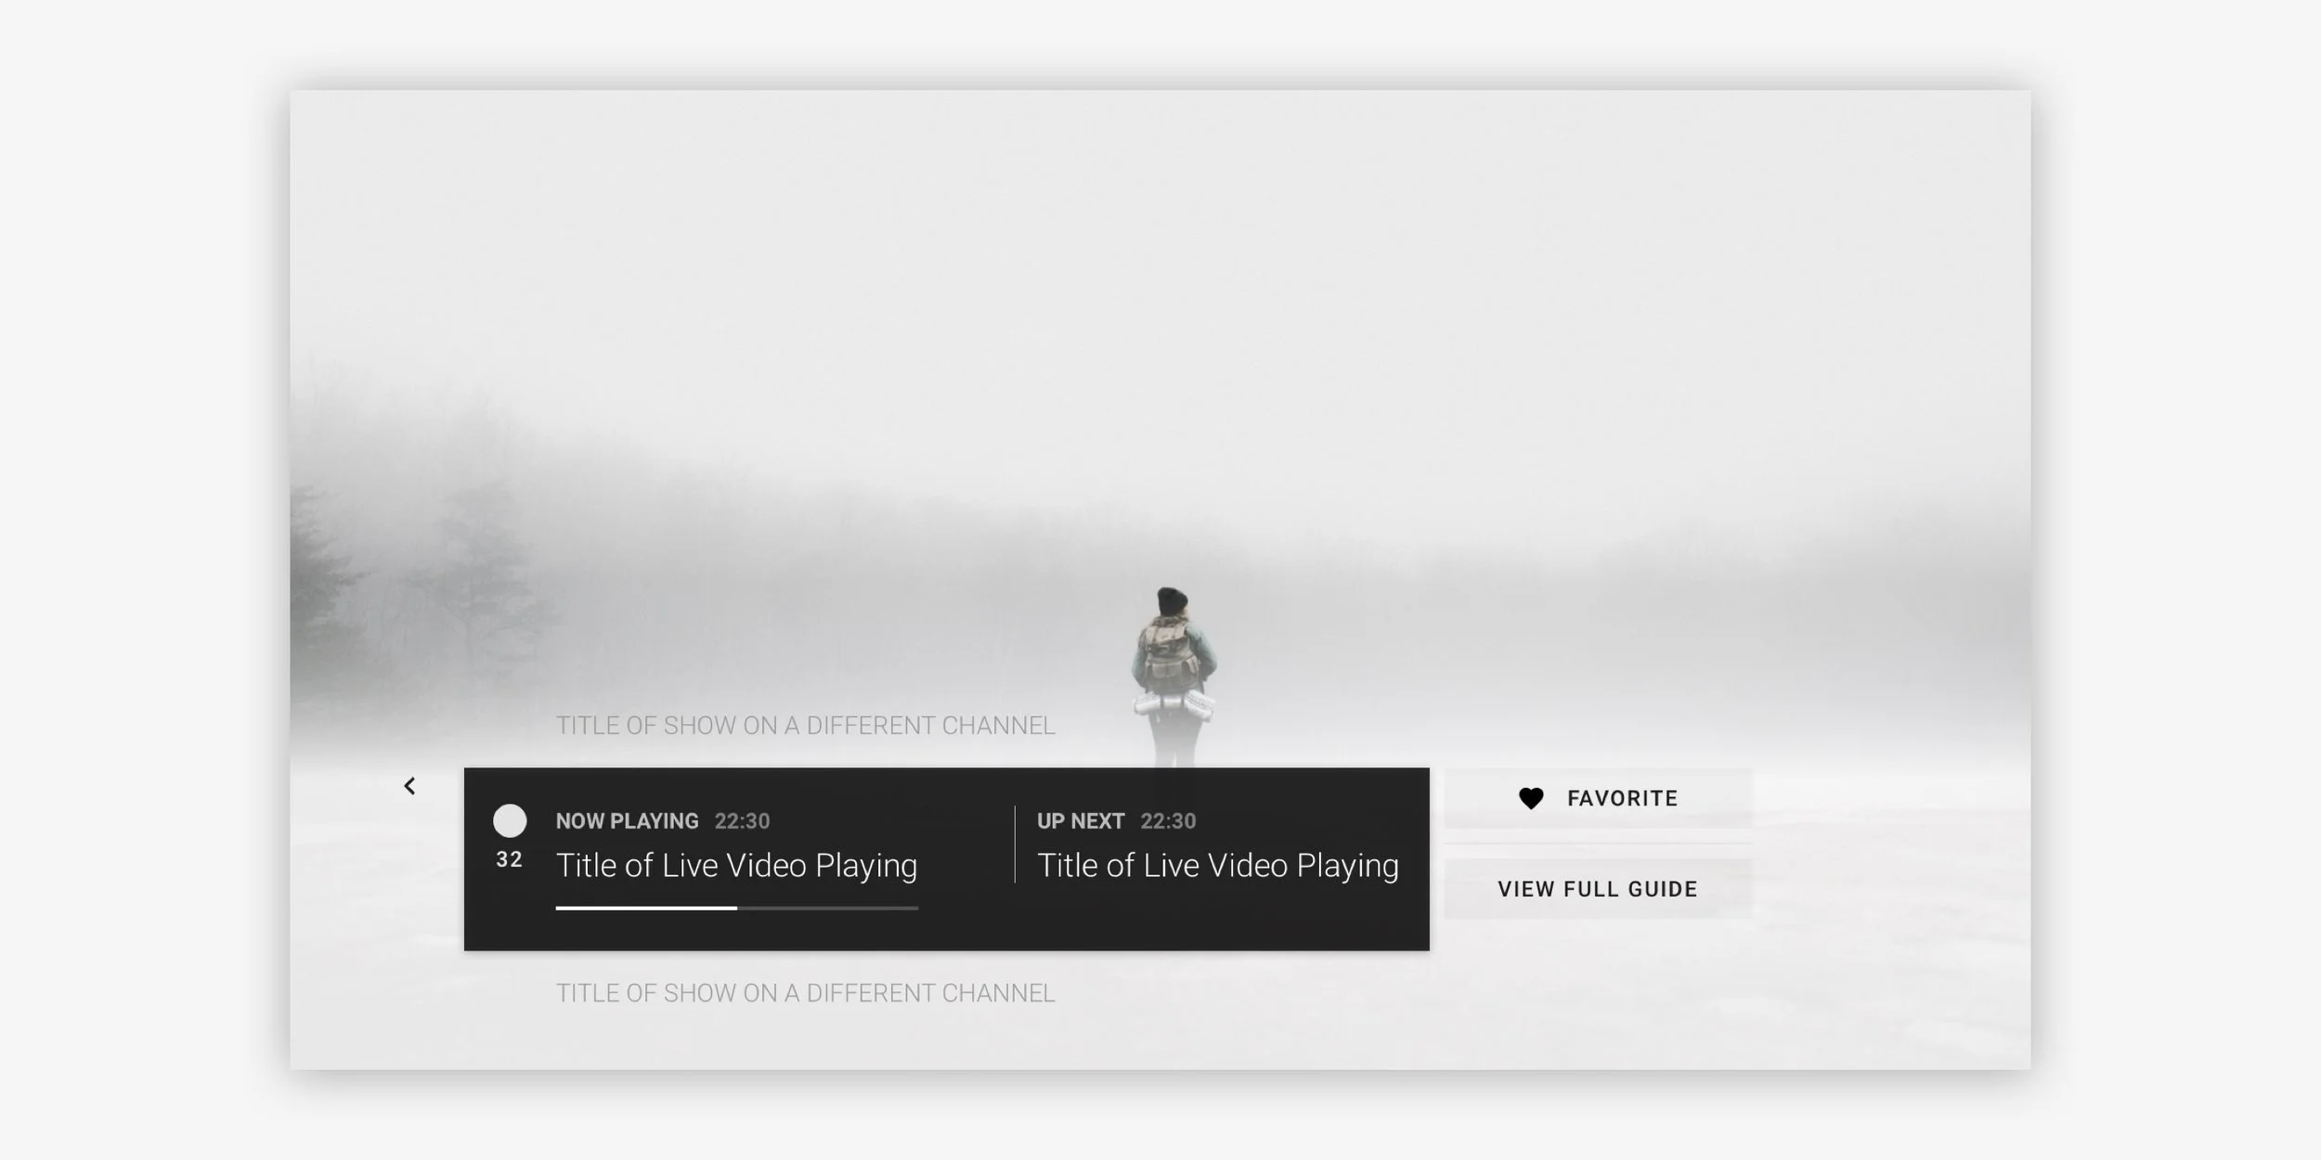Click the Now Playing 22:30 time

click(742, 821)
